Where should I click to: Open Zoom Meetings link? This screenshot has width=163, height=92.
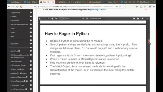click(x=16, y=61)
